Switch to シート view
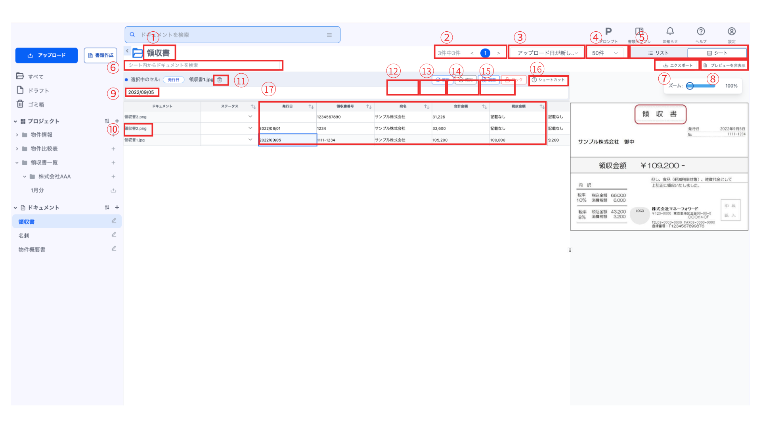This screenshot has width=761, height=428. click(x=717, y=53)
